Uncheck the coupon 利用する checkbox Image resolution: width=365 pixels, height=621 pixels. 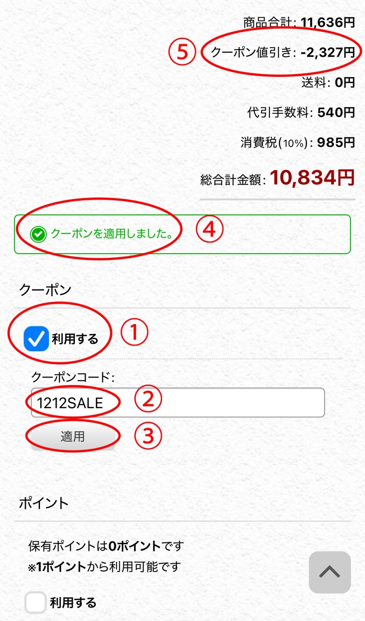pyautogui.click(x=36, y=338)
